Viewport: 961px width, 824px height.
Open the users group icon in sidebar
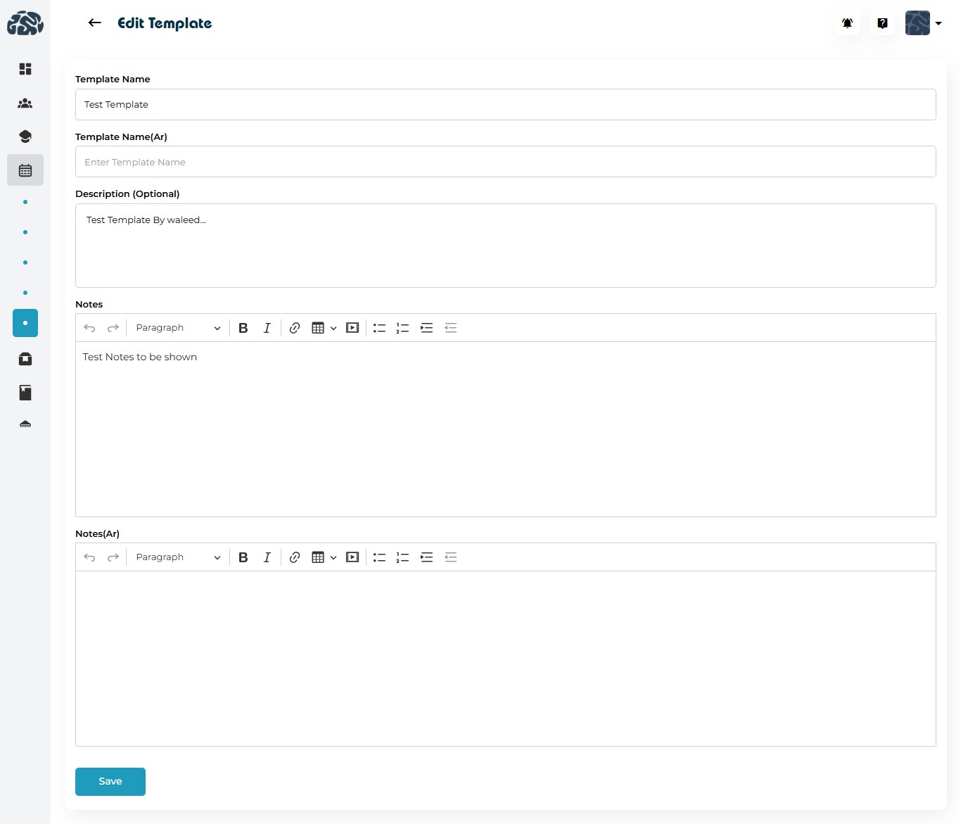point(25,103)
